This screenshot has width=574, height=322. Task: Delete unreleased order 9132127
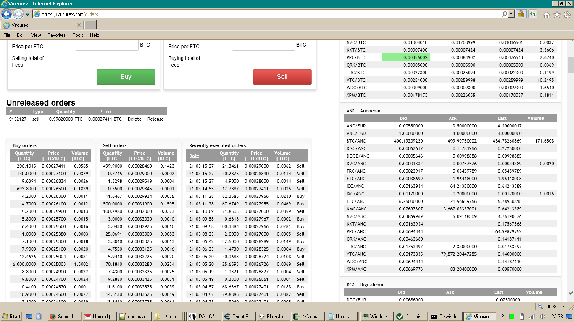pyautogui.click(x=134, y=119)
